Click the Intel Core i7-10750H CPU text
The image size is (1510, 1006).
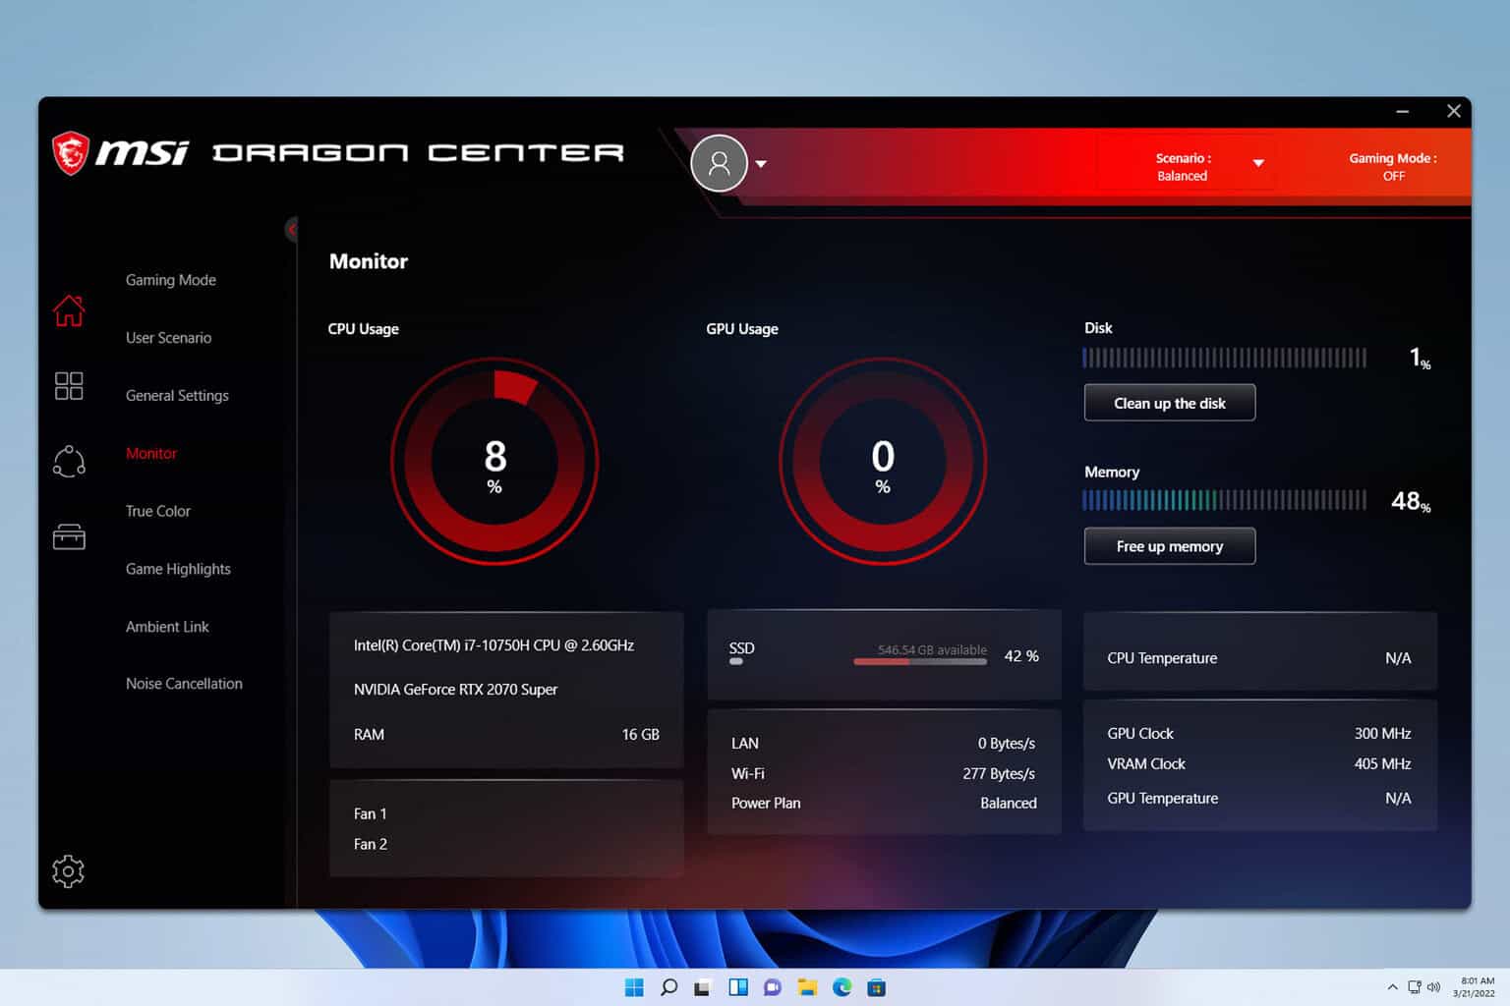click(494, 645)
